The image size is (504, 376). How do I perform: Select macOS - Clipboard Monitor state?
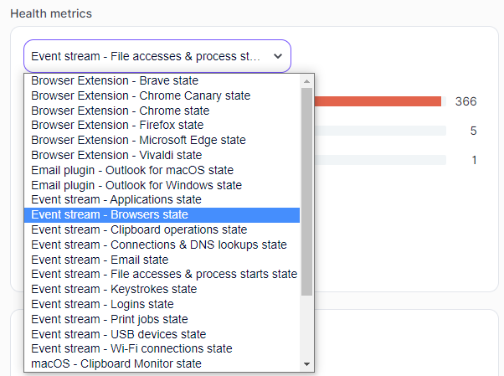pyautogui.click(x=116, y=363)
